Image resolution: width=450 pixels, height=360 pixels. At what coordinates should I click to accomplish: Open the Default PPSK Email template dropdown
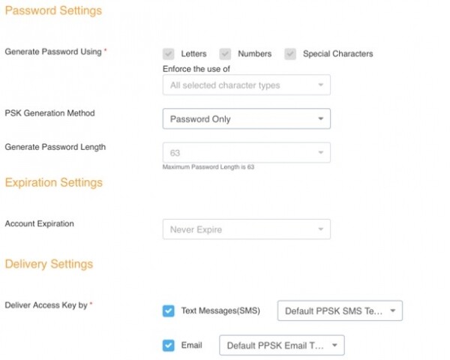(281, 346)
